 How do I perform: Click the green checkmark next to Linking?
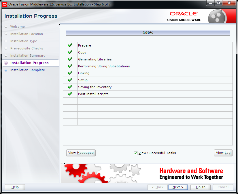[70, 73]
